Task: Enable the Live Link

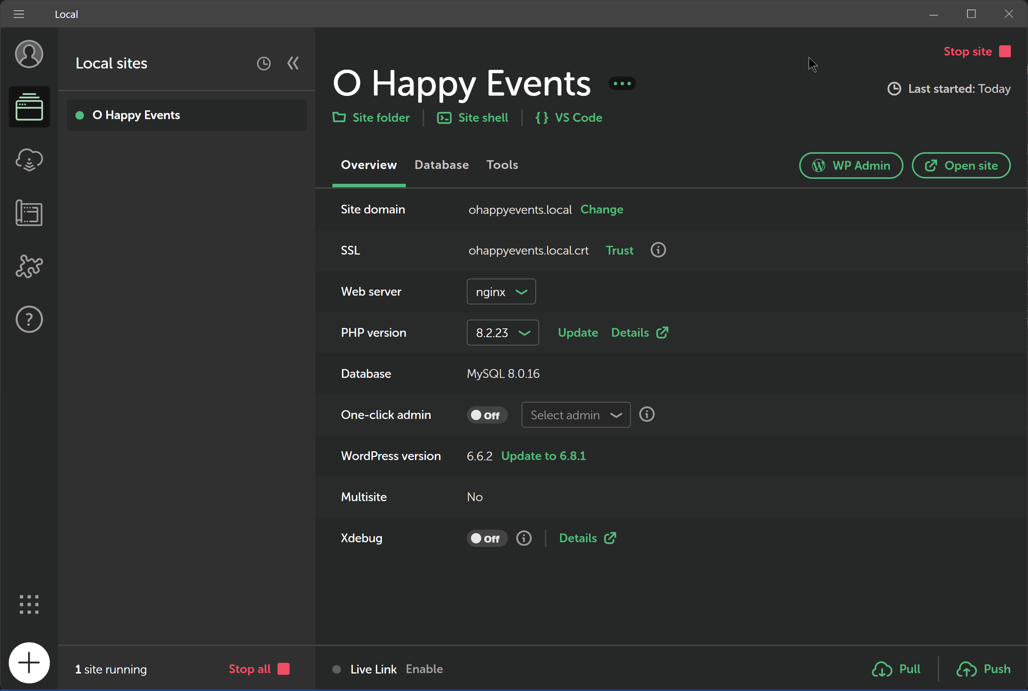Action: [424, 669]
